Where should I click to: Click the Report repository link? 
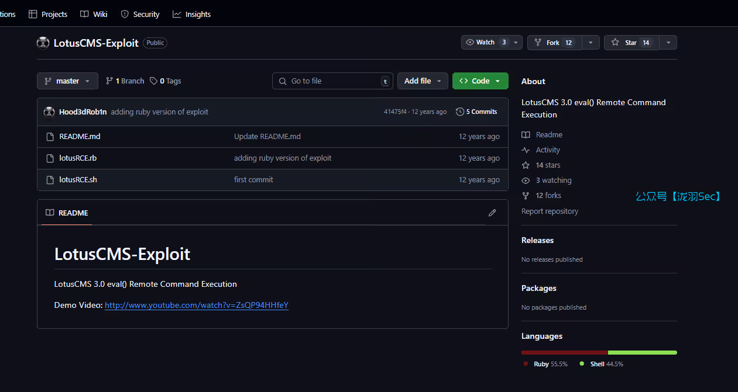tap(550, 211)
